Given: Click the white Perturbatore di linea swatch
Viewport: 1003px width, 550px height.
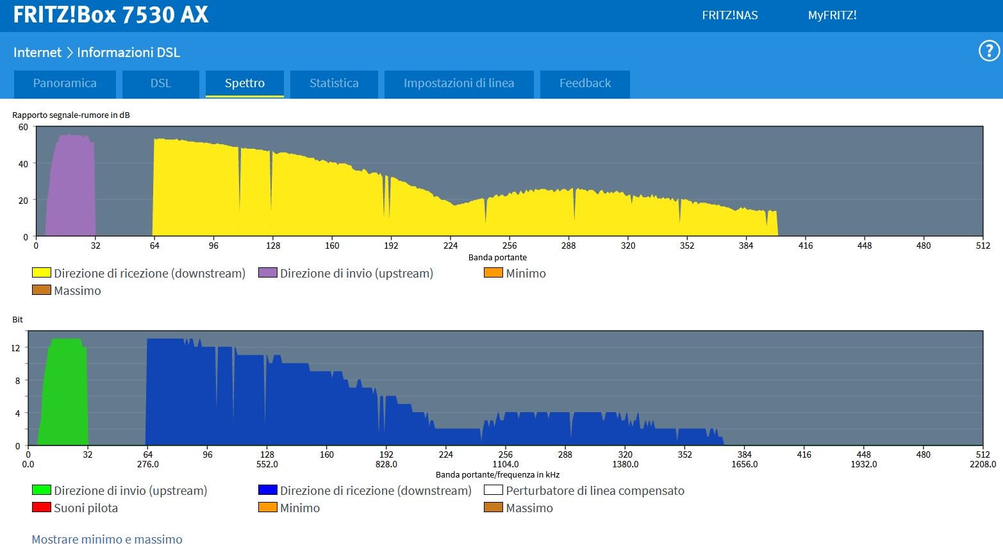Looking at the screenshot, I should (x=493, y=490).
